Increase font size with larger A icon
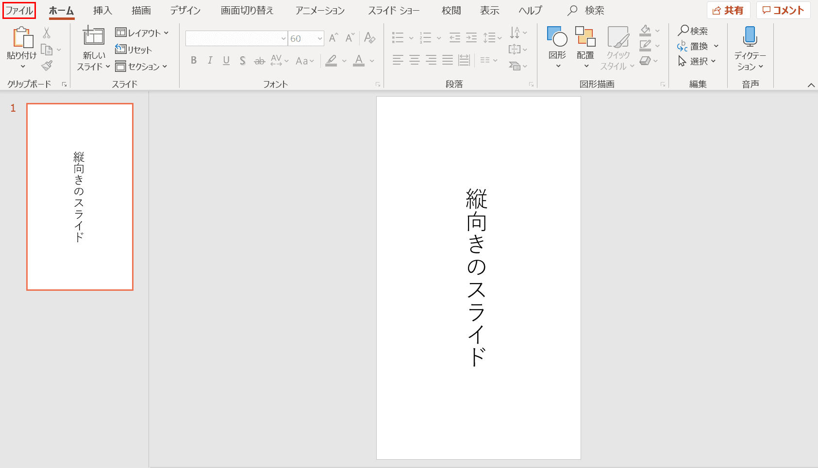 point(334,38)
